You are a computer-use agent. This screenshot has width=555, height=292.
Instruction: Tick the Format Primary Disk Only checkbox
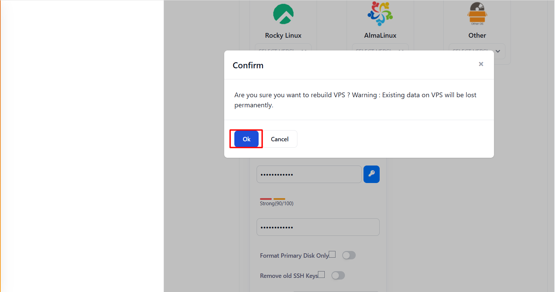pyautogui.click(x=332, y=254)
